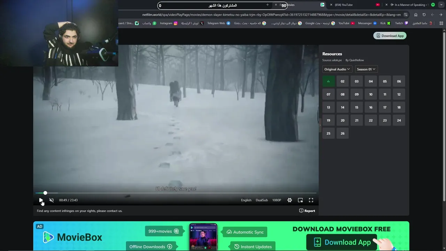446x251 pixels.
Task: Select currently playing episode 01
Action: point(328,81)
